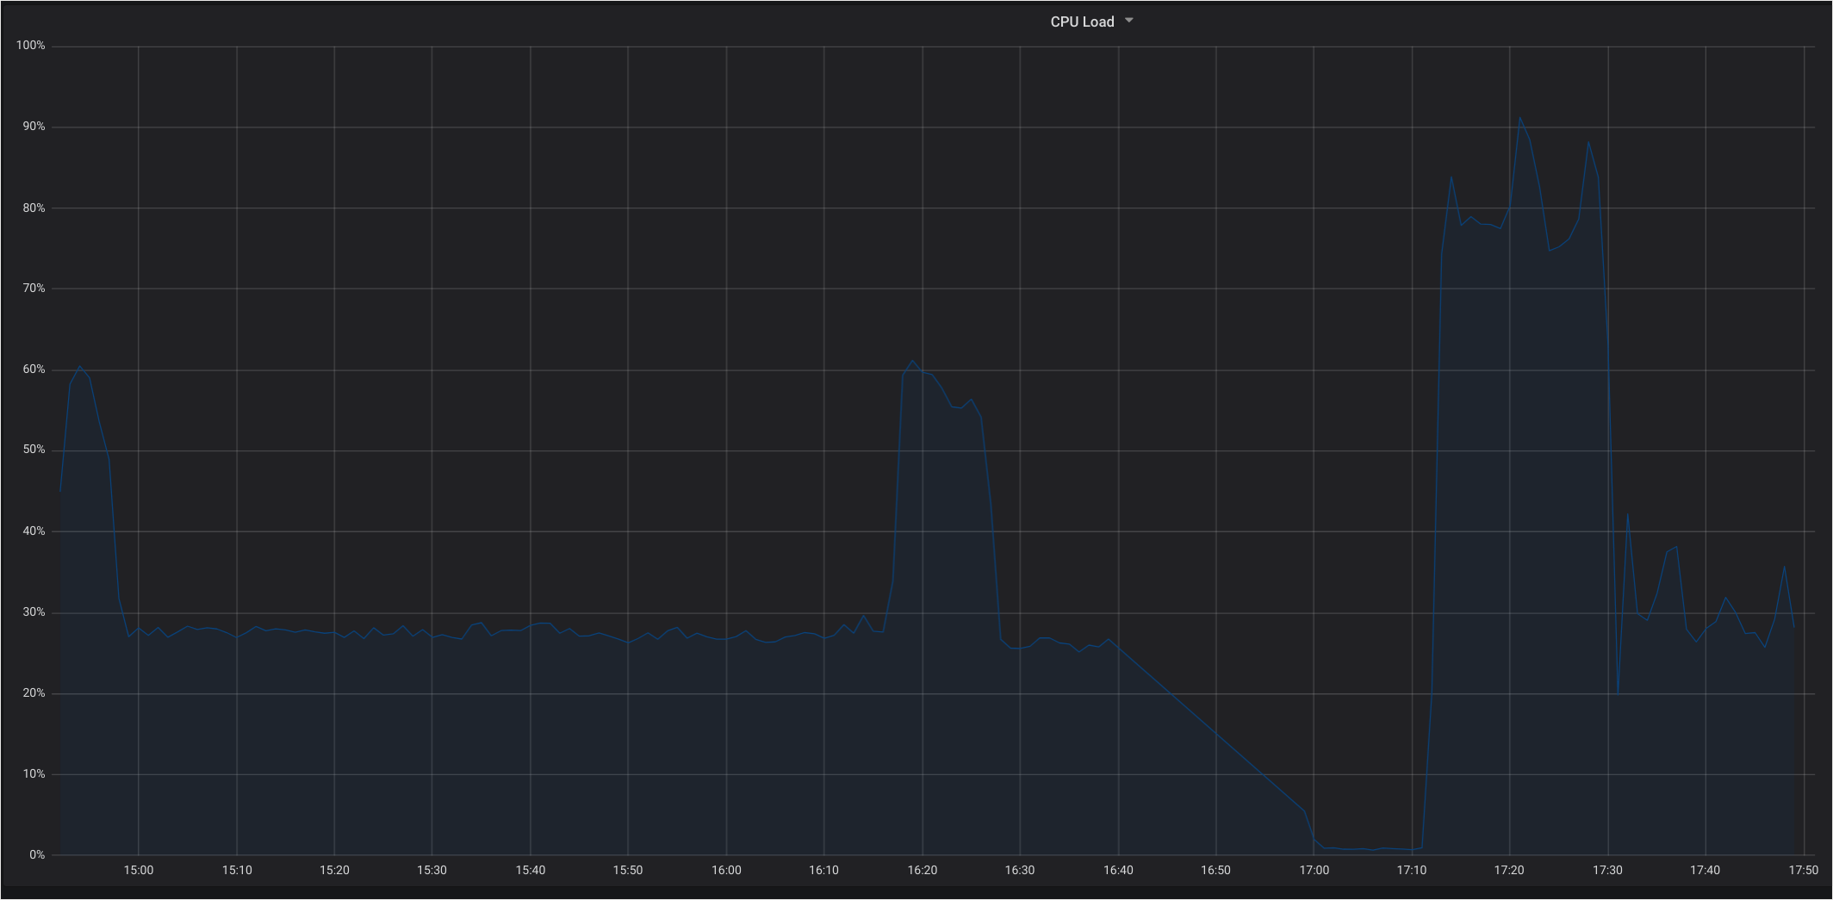Click the 60% y-axis label
This screenshot has height=900, width=1833.
tap(34, 369)
